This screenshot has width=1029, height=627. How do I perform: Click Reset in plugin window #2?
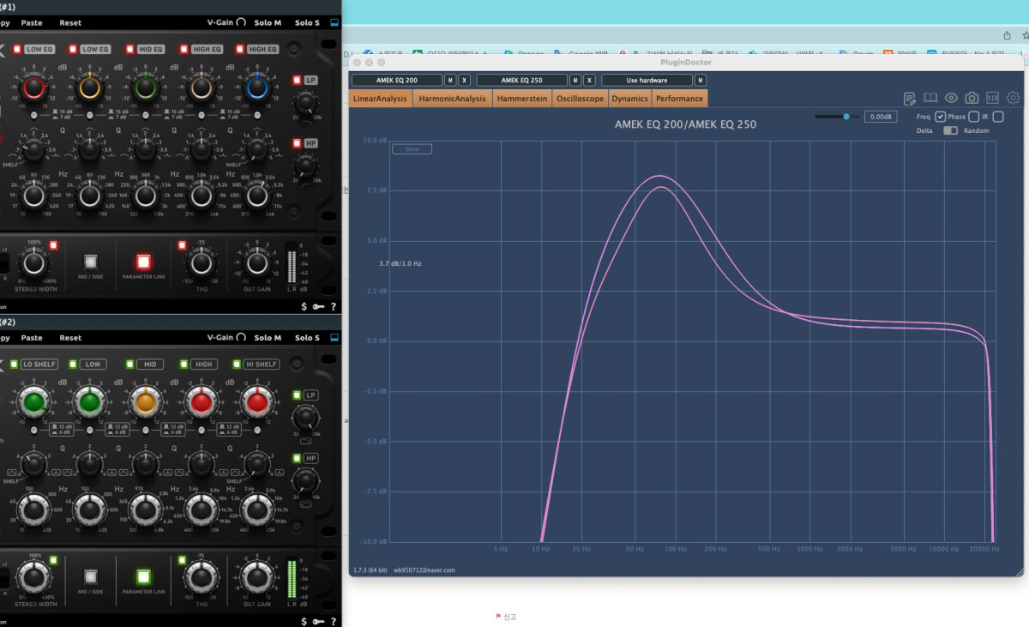click(71, 338)
